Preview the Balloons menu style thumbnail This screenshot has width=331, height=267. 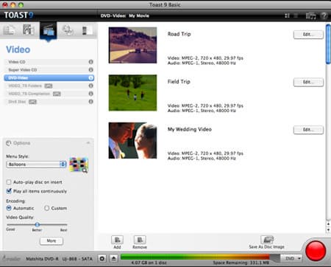point(79,164)
